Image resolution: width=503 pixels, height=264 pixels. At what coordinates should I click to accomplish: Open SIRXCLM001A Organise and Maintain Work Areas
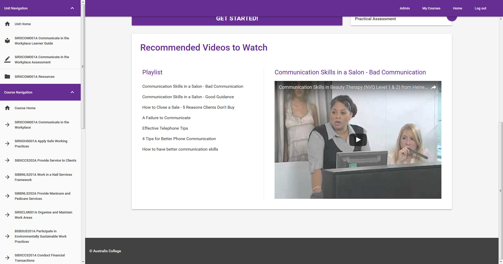point(43,215)
